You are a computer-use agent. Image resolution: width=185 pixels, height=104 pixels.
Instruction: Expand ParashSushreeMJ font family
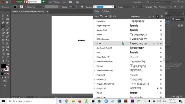(95, 70)
